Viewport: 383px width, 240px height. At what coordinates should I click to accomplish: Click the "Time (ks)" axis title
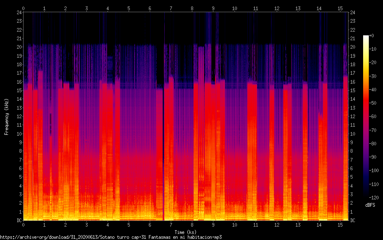coord(185,232)
